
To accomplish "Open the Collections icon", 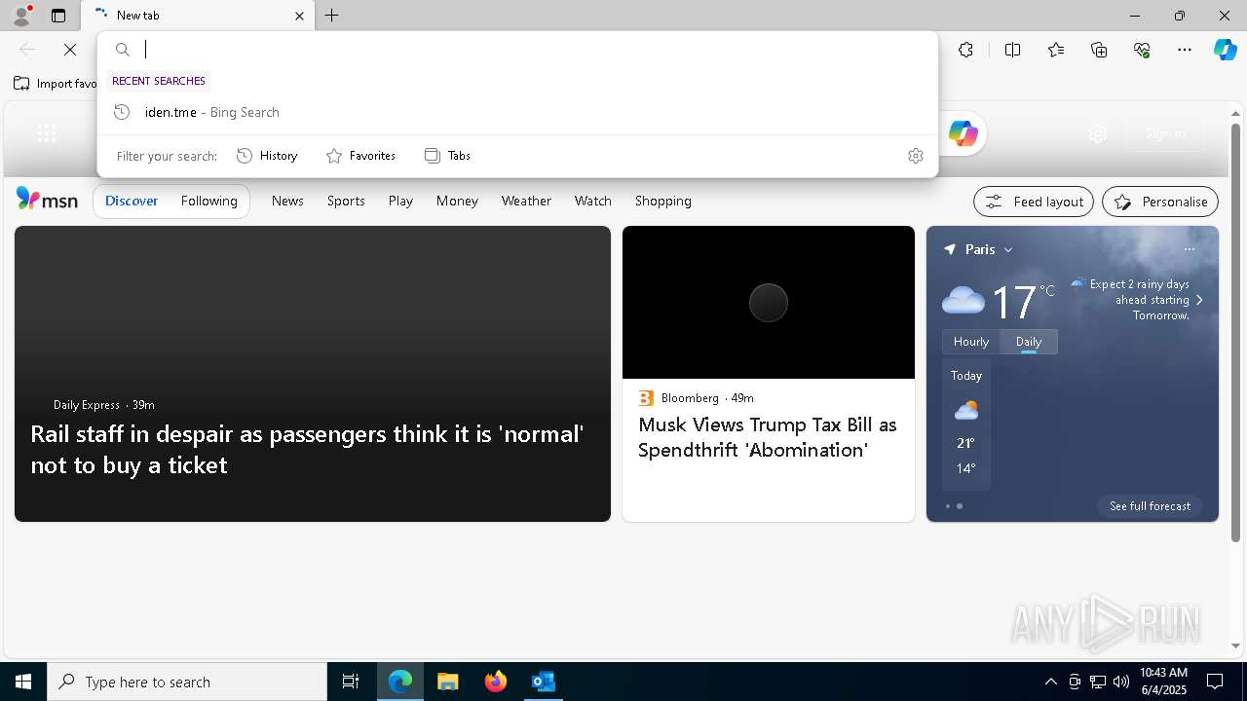I will (x=1099, y=50).
